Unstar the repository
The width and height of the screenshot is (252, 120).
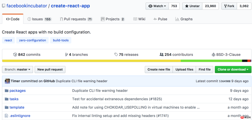192,6
